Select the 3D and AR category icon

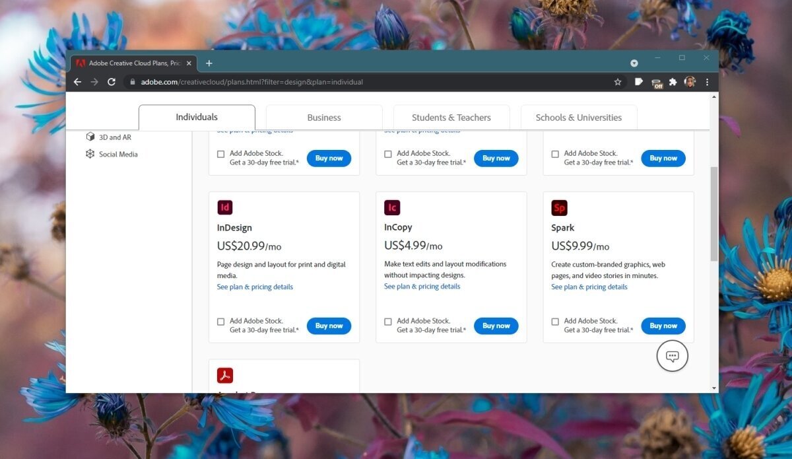click(90, 137)
